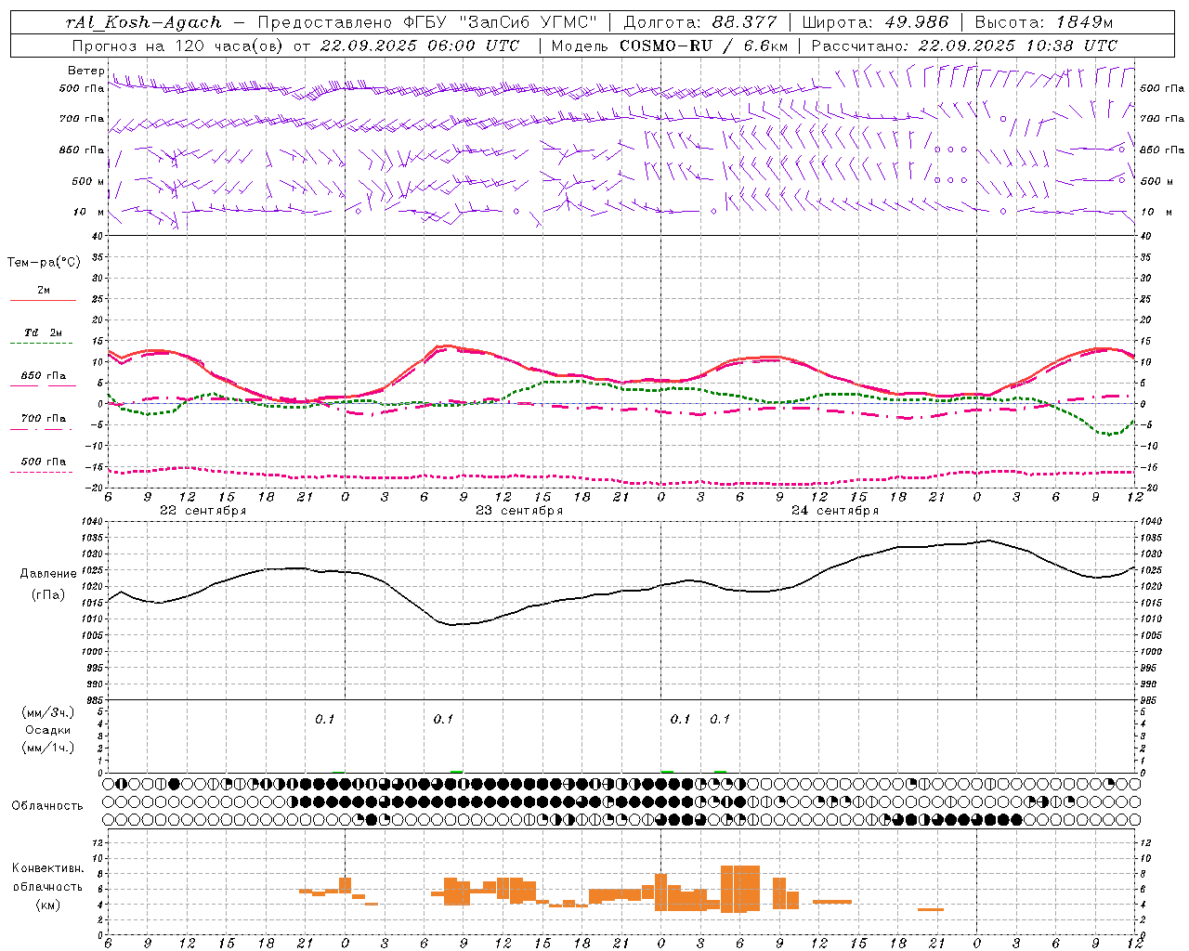Screen dimensions: 1189x951
Task: Select the left '500 м' wind level label
Action: pos(88,181)
